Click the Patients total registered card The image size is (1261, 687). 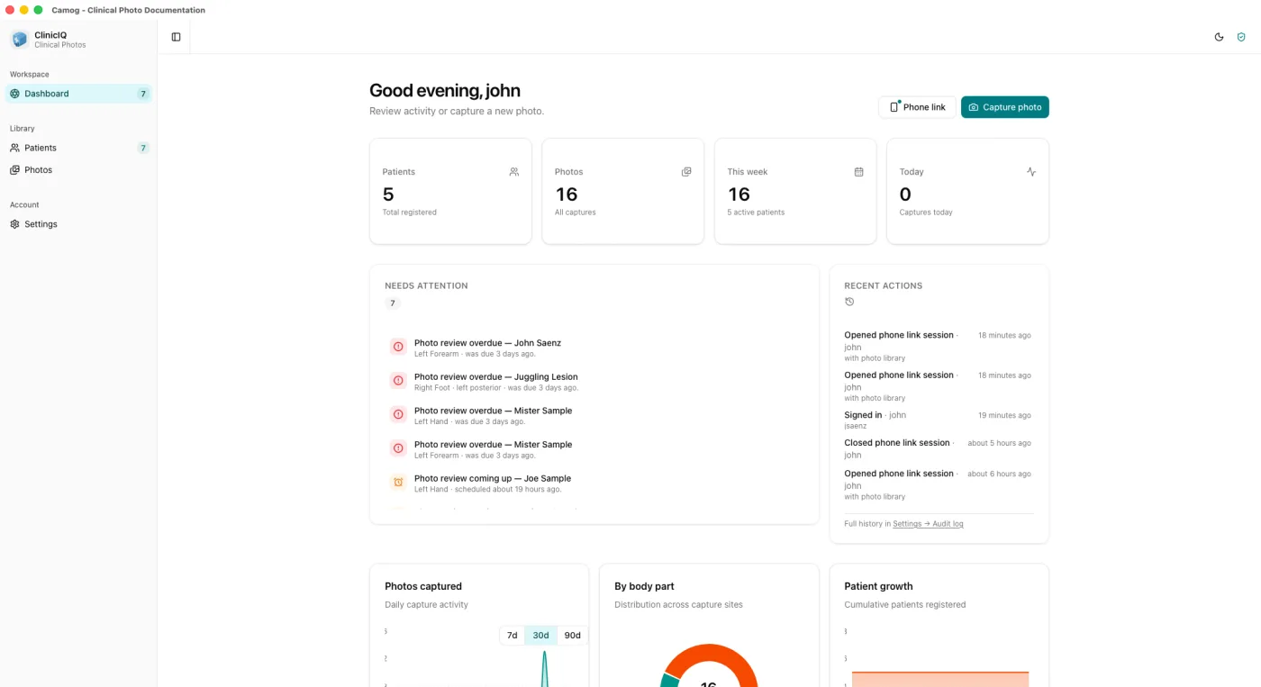click(450, 191)
